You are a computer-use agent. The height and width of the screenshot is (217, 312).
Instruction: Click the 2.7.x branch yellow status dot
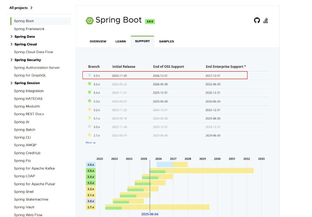pyautogui.click(x=89, y=135)
